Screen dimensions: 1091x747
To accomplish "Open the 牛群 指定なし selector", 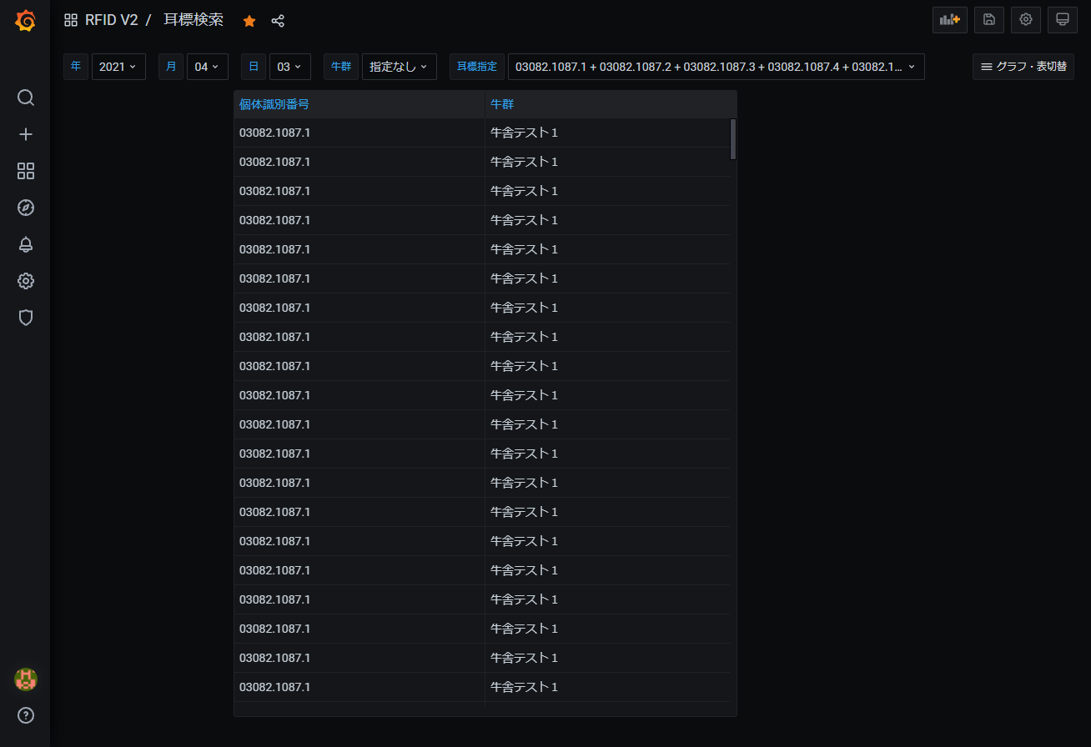I will coord(399,66).
